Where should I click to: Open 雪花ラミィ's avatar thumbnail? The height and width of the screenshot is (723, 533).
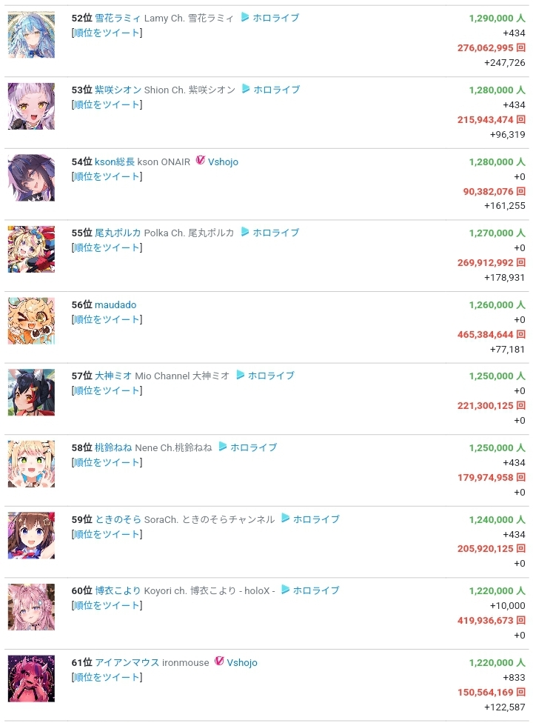coord(31,35)
